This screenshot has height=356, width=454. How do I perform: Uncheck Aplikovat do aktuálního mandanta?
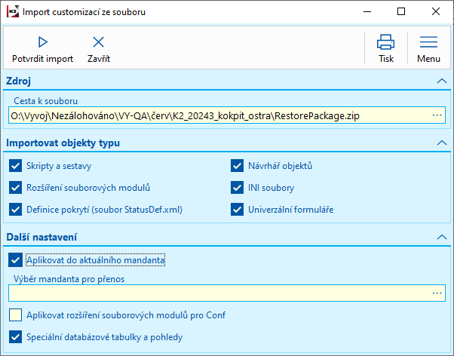pos(15,260)
